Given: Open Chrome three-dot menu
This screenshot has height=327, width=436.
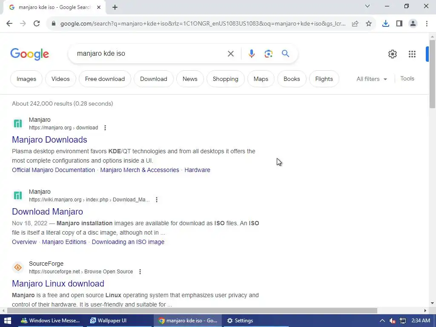Looking at the screenshot, I should [x=427, y=24].
